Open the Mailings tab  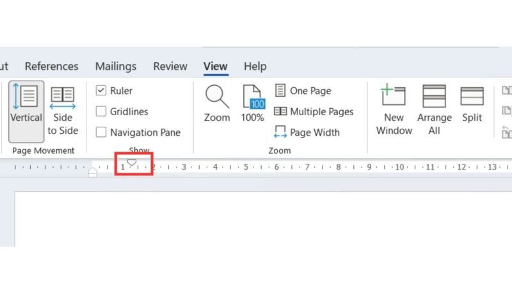pos(116,67)
